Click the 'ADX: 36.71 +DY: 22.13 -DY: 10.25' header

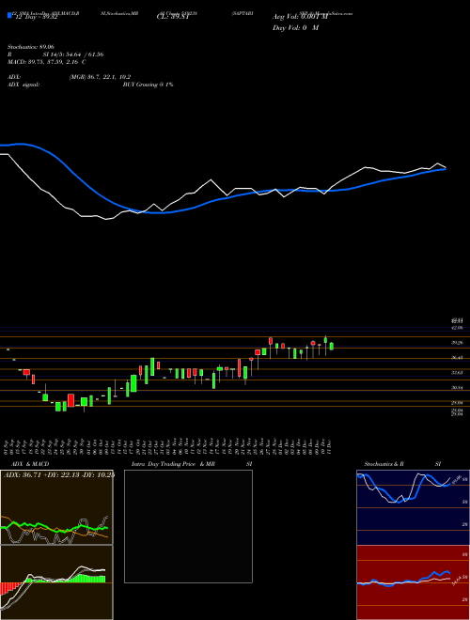(x=58, y=475)
